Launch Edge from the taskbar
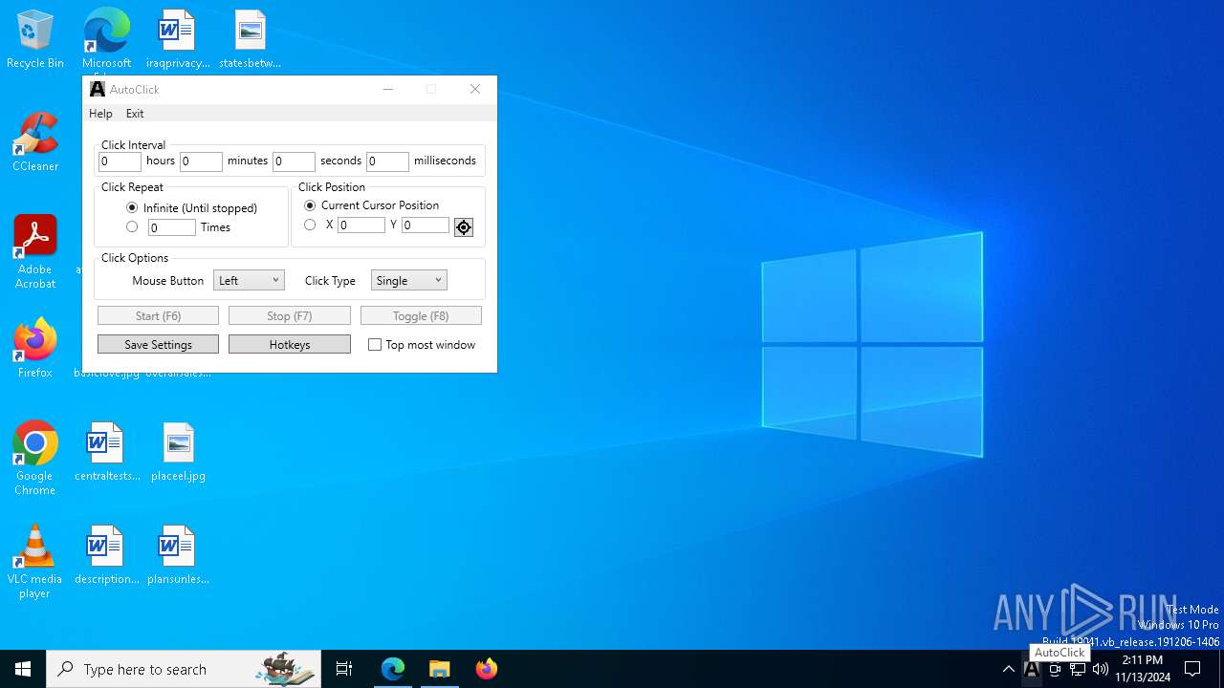 click(393, 669)
